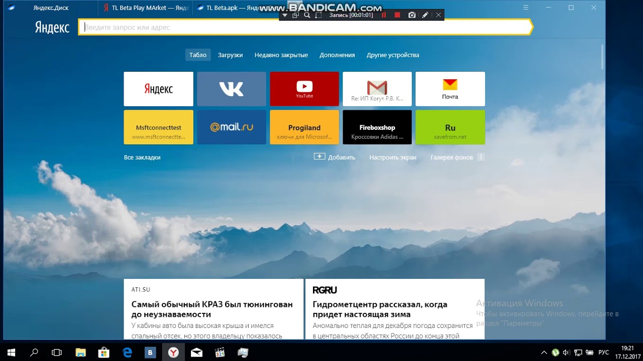The height and width of the screenshot is (361, 643).
Task: Click the address and search field
Action: [305, 27]
